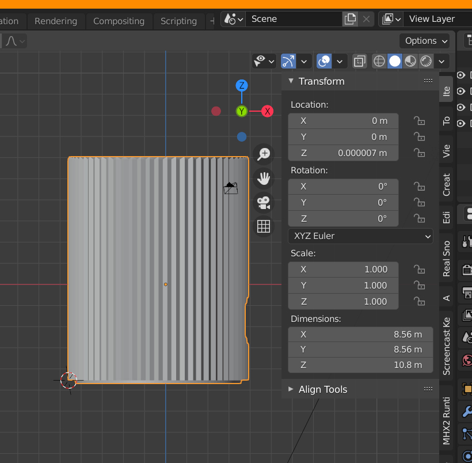Expand the Align Tools panel
Image resolution: width=472 pixels, height=463 pixels.
pyautogui.click(x=323, y=389)
